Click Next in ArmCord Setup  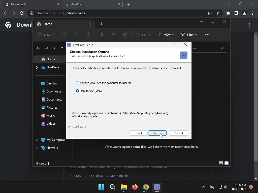157,133
